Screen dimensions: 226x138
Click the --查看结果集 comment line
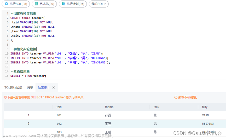[x=20, y=71]
